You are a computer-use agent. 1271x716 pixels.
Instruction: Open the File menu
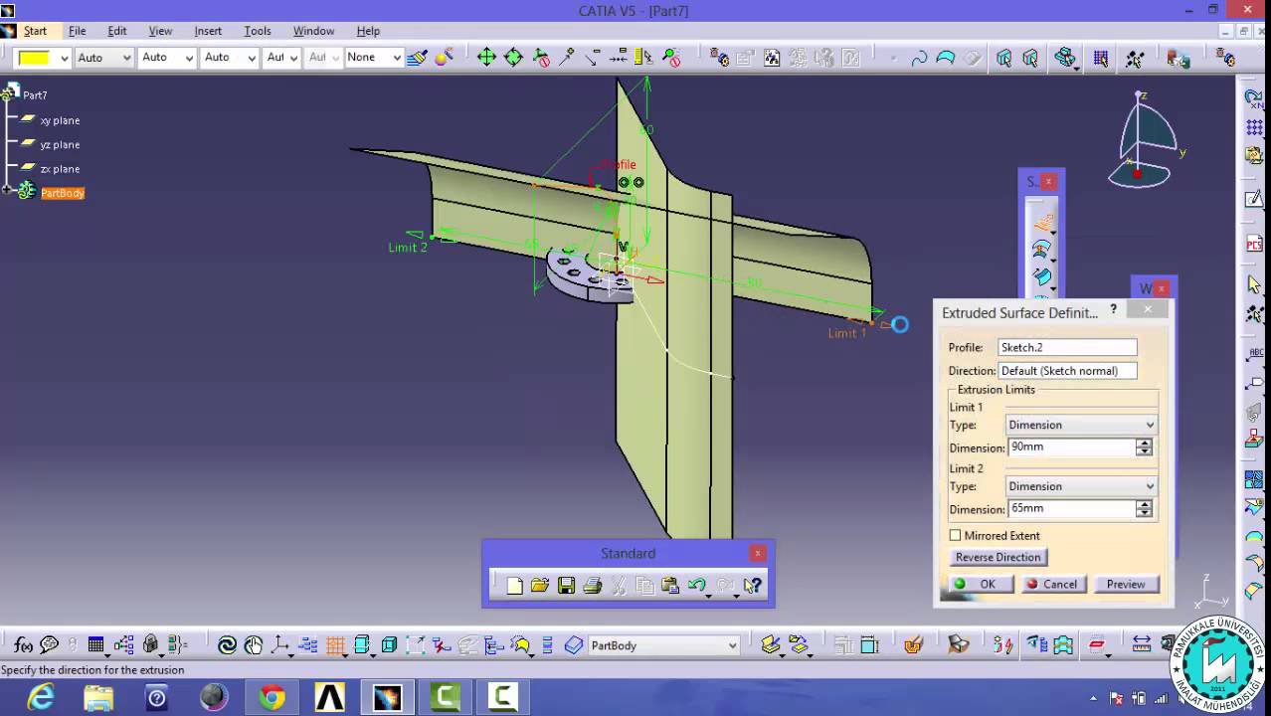(x=77, y=31)
